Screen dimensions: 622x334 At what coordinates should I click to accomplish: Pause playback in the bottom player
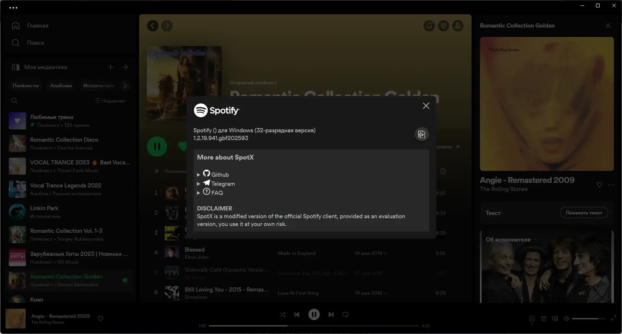(x=314, y=315)
